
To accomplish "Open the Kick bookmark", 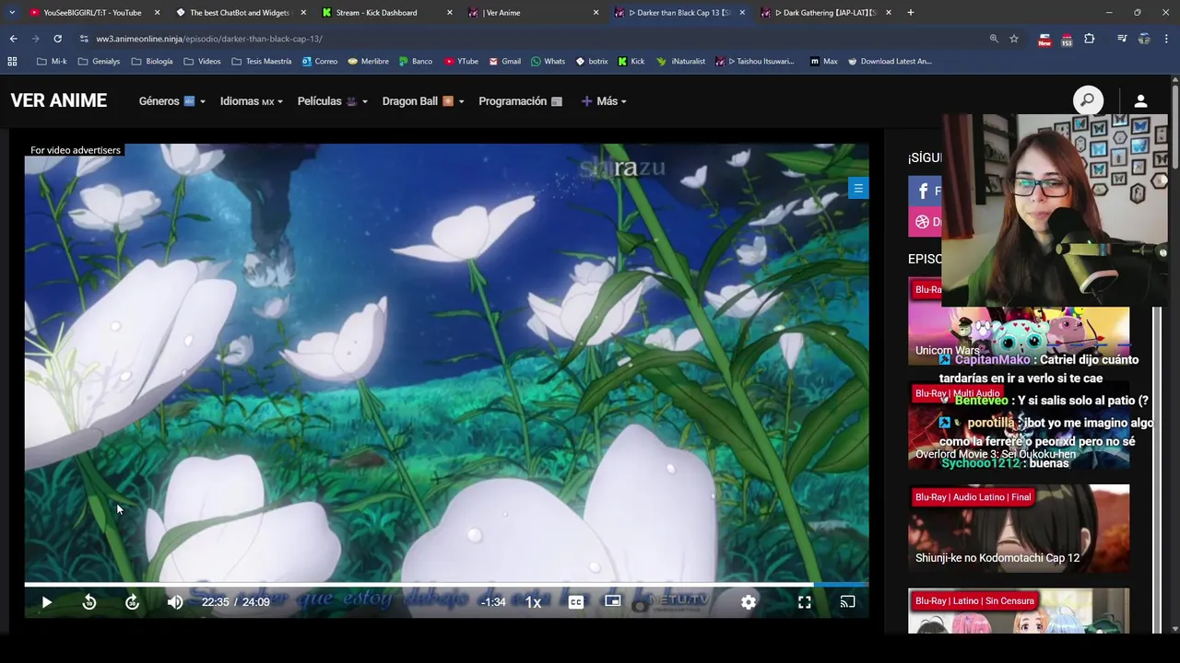I will 631,62.
